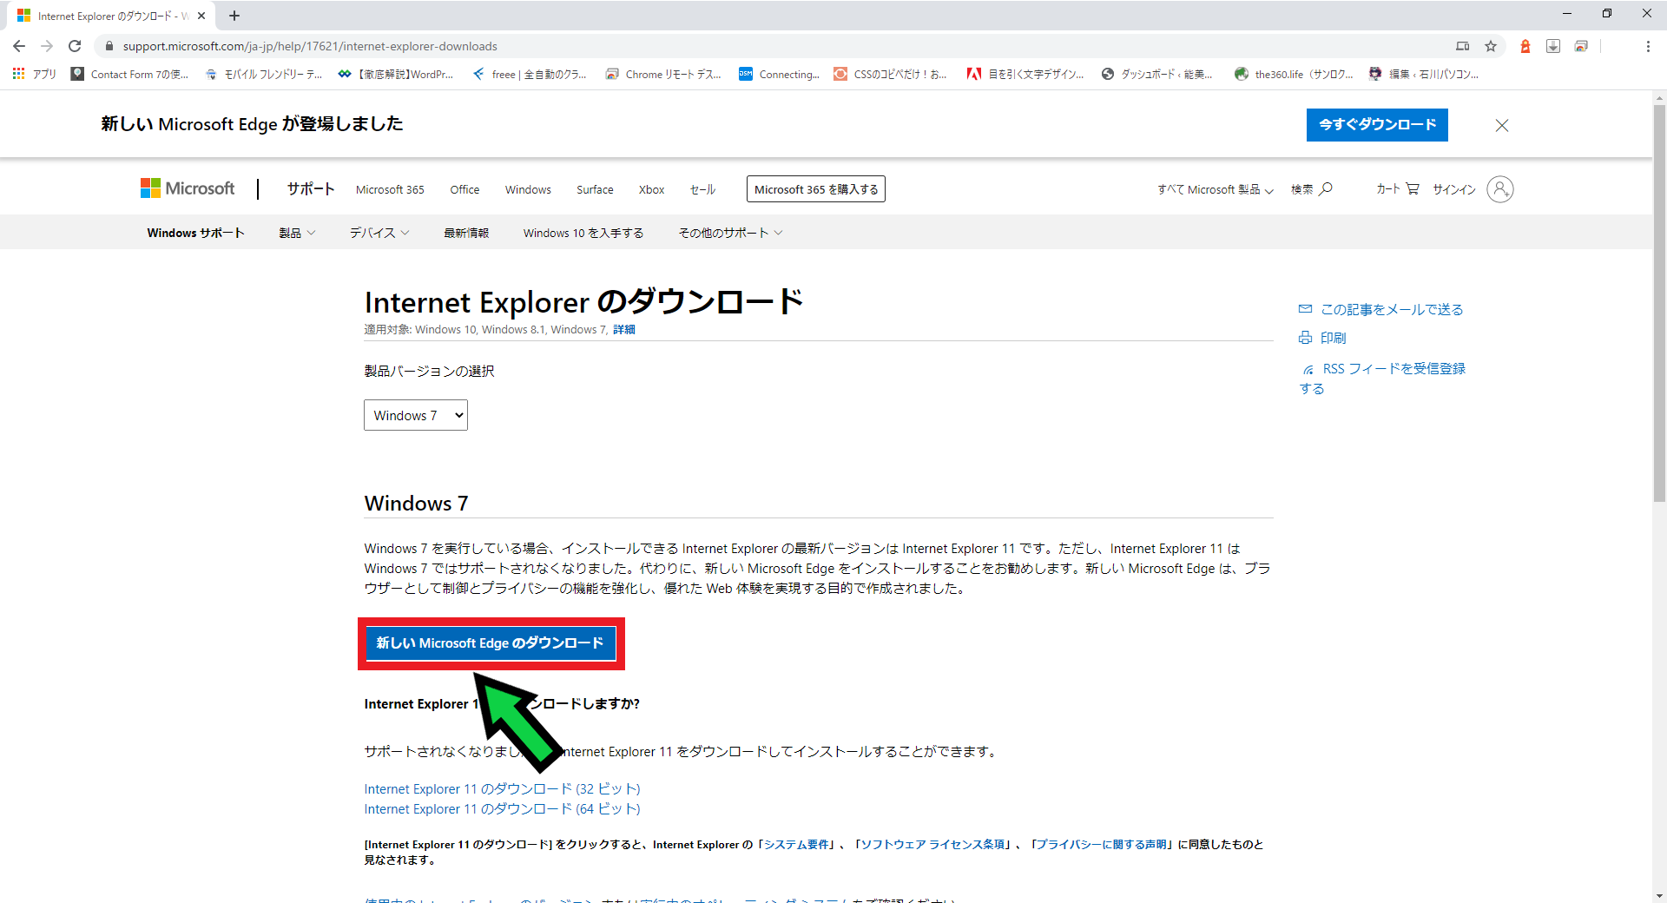Click the Microsoft logo
Image resolution: width=1667 pixels, height=903 pixels.
click(x=188, y=188)
